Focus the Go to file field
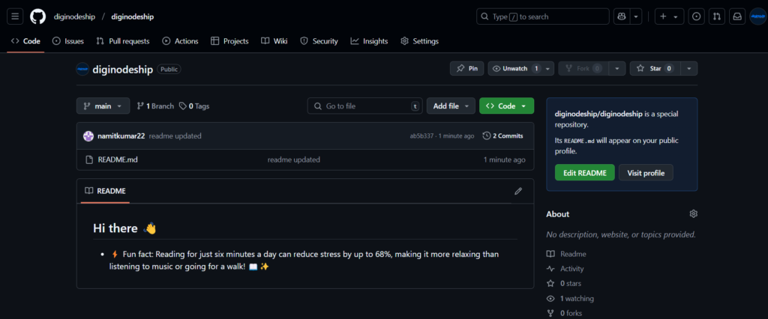This screenshot has height=319, width=768. point(365,106)
